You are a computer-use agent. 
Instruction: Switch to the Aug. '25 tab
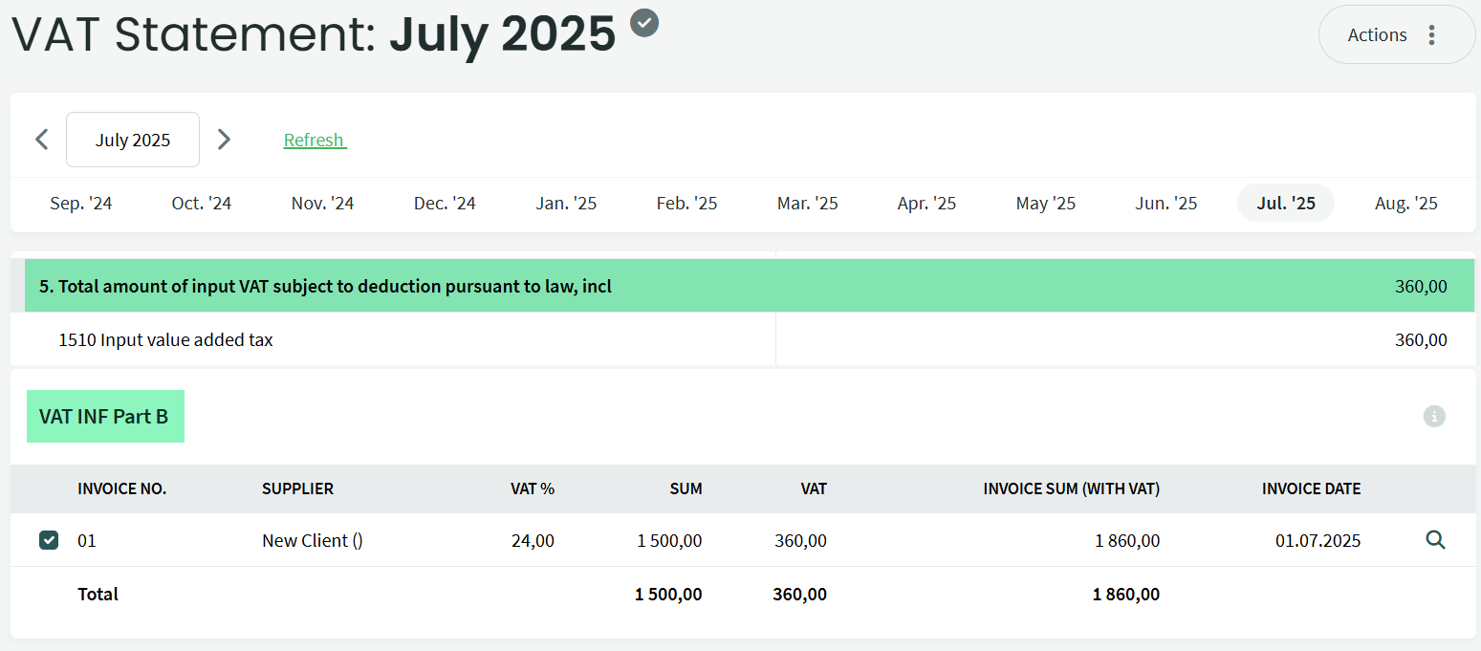1405,204
